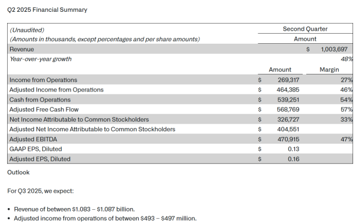362x224 pixels.
Task: Select amount 326,727
Action: [288, 119]
